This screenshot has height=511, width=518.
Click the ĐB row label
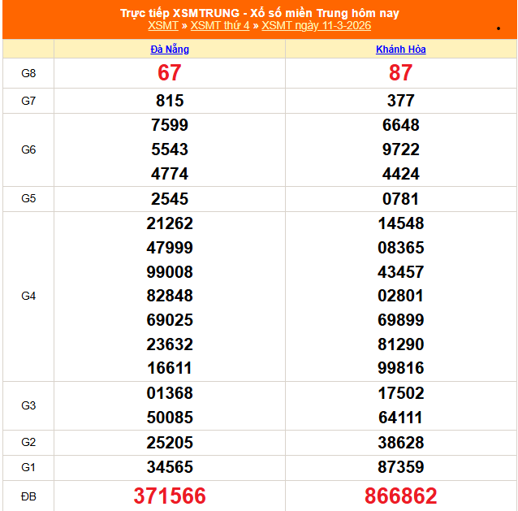[x=28, y=495]
